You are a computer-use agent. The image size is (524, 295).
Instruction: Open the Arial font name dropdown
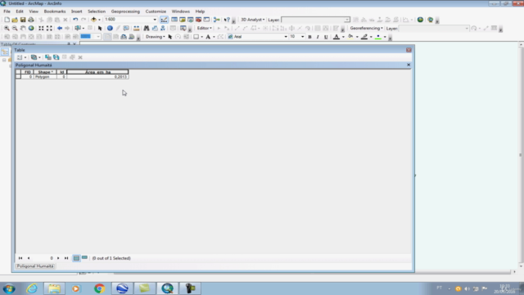[286, 37]
